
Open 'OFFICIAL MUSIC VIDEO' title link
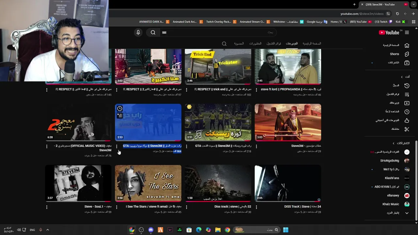point(83,148)
